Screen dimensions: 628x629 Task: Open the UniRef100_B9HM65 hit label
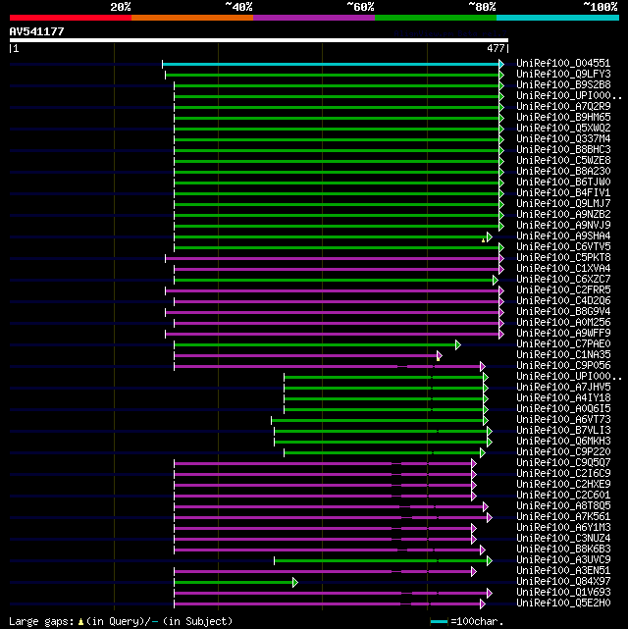(x=563, y=118)
